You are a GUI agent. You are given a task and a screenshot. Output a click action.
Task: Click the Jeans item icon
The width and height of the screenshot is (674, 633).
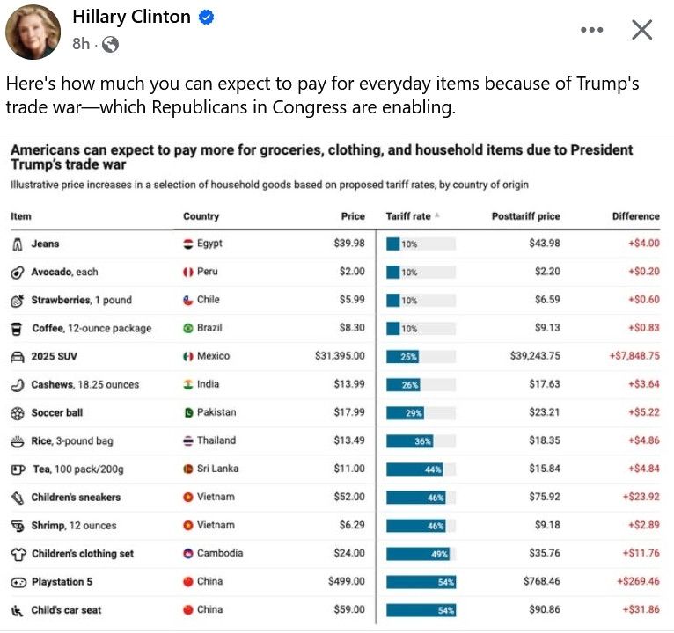(18, 244)
